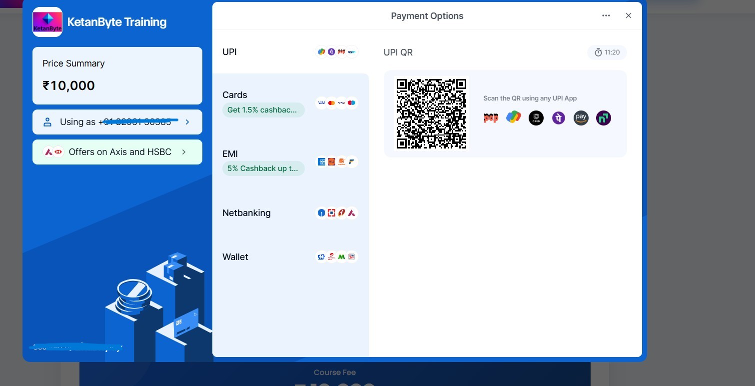Click the Maestro icon in Cards row

click(352, 103)
